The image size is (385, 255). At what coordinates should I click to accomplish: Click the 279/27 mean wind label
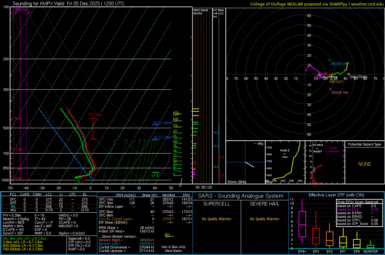click(x=338, y=82)
